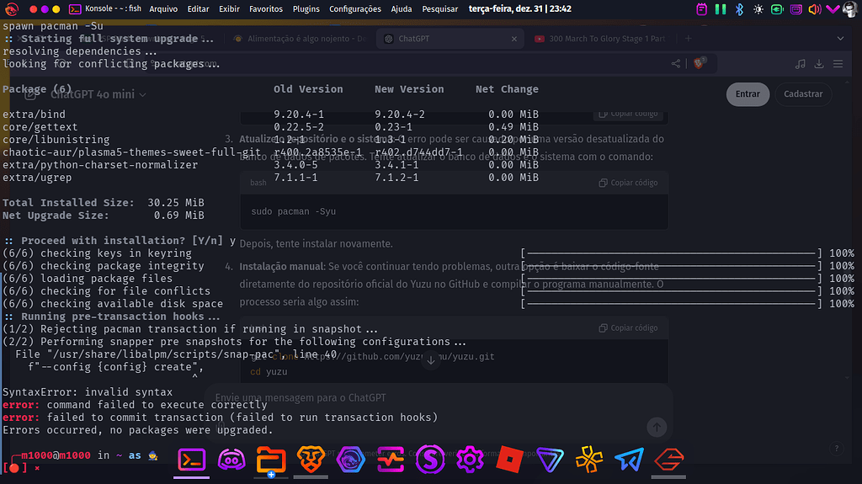The image size is (862, 484).
Task: Launch the purple S circle app in dock
Action: [430, 460]
